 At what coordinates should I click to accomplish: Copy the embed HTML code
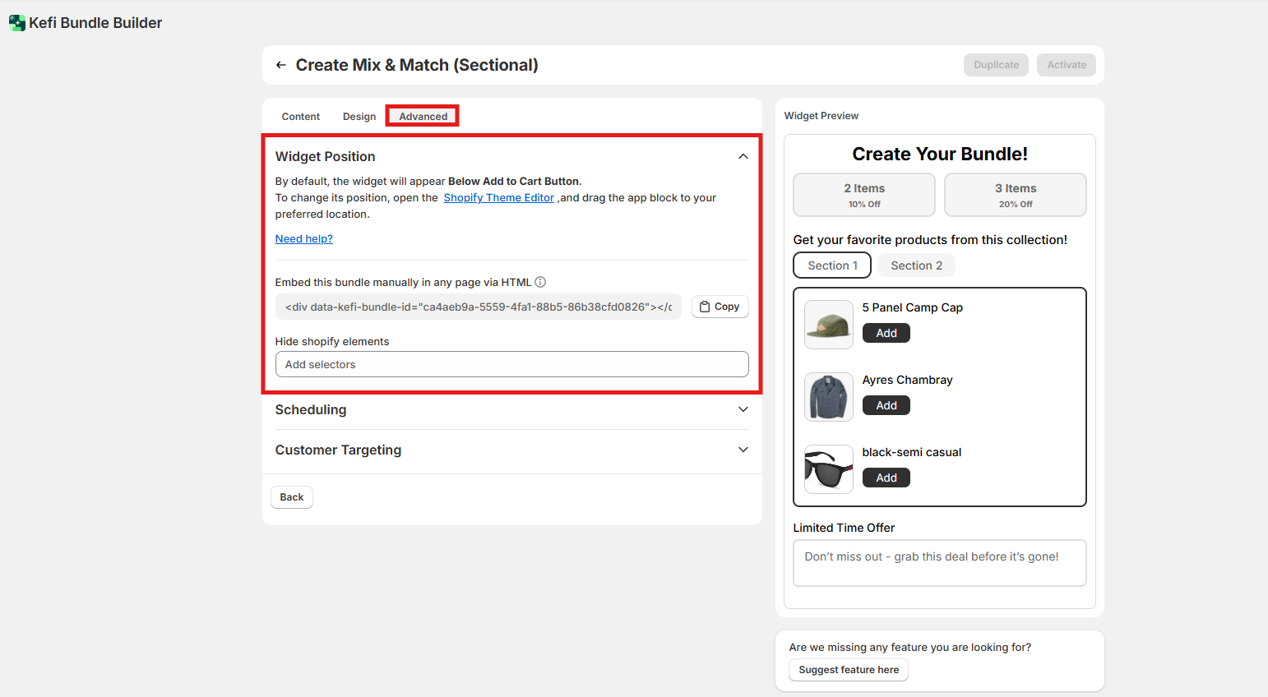pyautogui.click(x=720, y=307)
